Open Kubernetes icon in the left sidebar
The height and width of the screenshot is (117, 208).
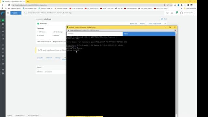(3, 52)
